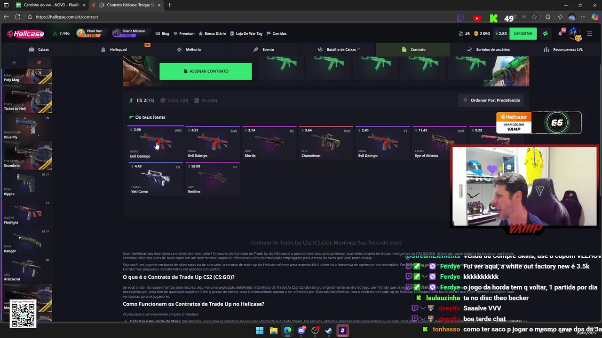Switch to the Melhoria tab
The width and height of the screenshot is (602, 338).
(189, 49)
